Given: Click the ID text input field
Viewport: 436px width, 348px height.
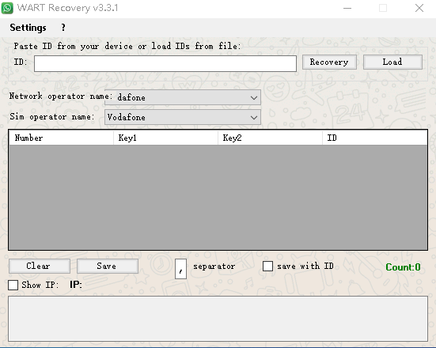Looking at the screenshot, I should pyautogui.click(x=165, y=63).
